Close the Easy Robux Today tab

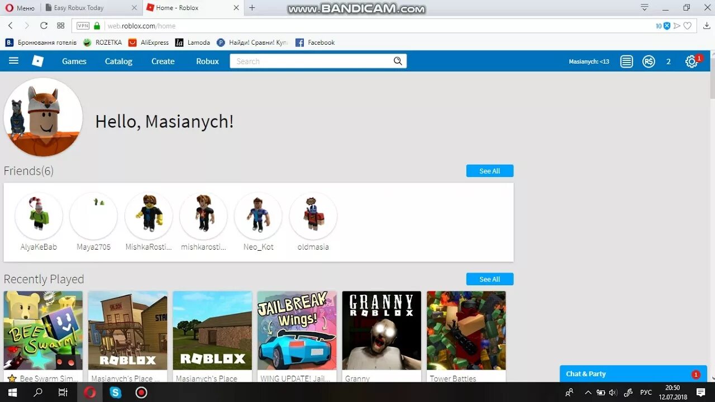(134, 8)
